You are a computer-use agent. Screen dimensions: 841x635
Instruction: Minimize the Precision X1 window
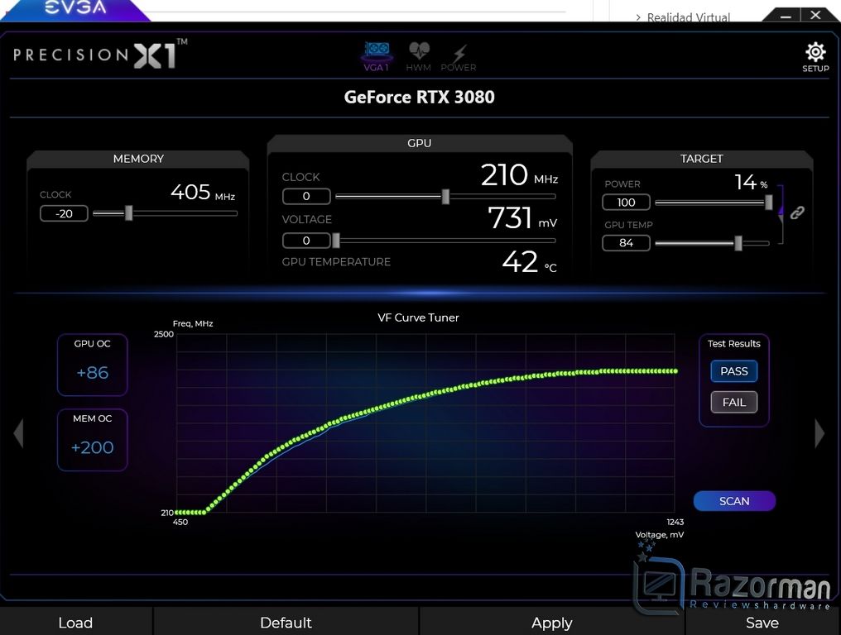click(x=786, y=16)
